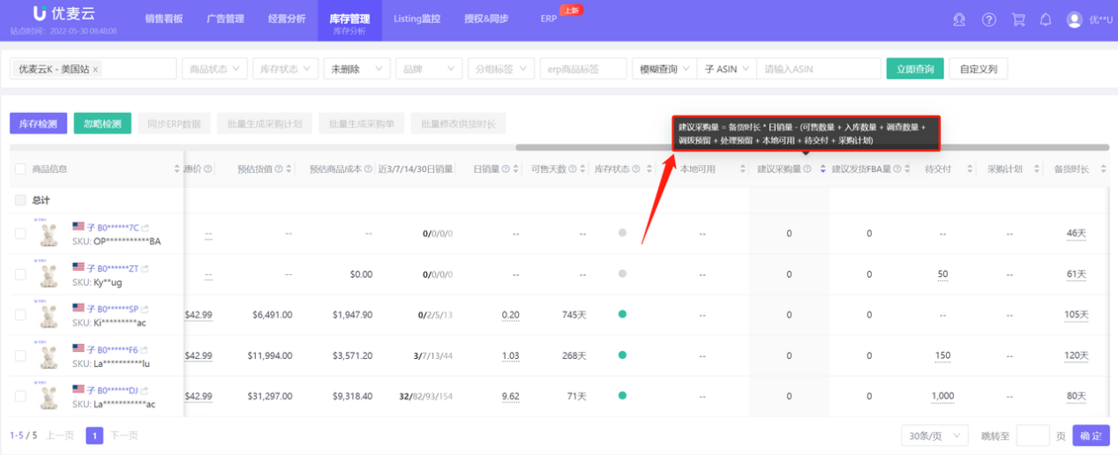Check the row with SKU Ky**ug
1118x455 pixels.
[20, 274]
